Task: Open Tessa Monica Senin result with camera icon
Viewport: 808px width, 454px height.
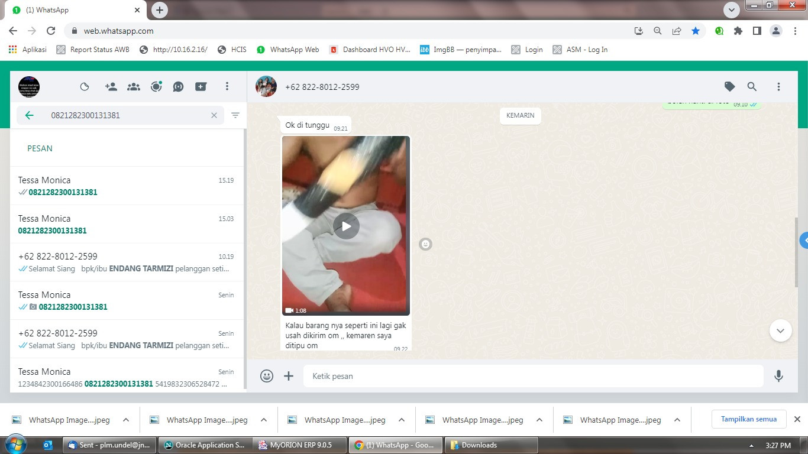Action: click(x=127, y=300)
